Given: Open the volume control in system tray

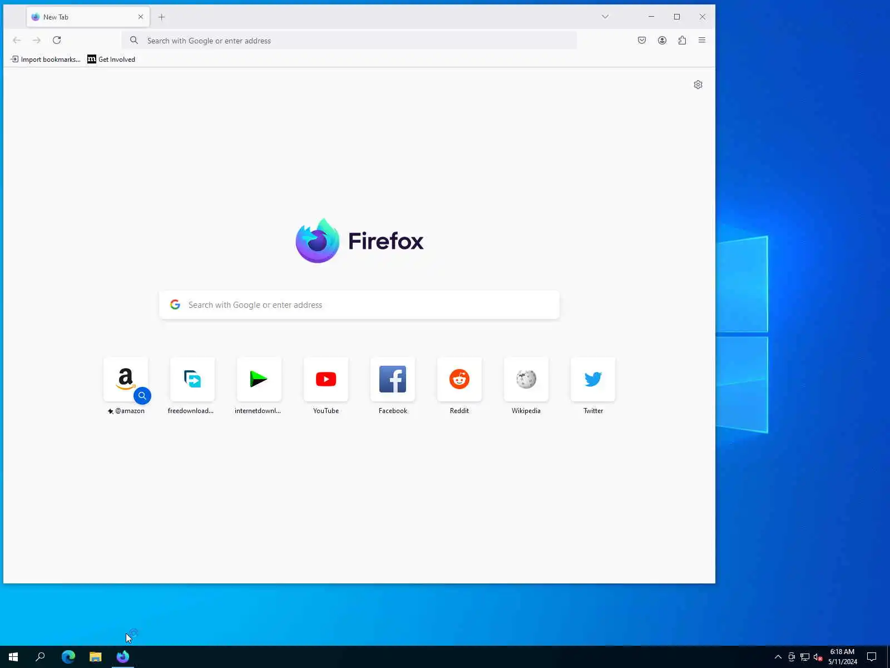Looking at the screenshot, I should click(x=818, y=657).
